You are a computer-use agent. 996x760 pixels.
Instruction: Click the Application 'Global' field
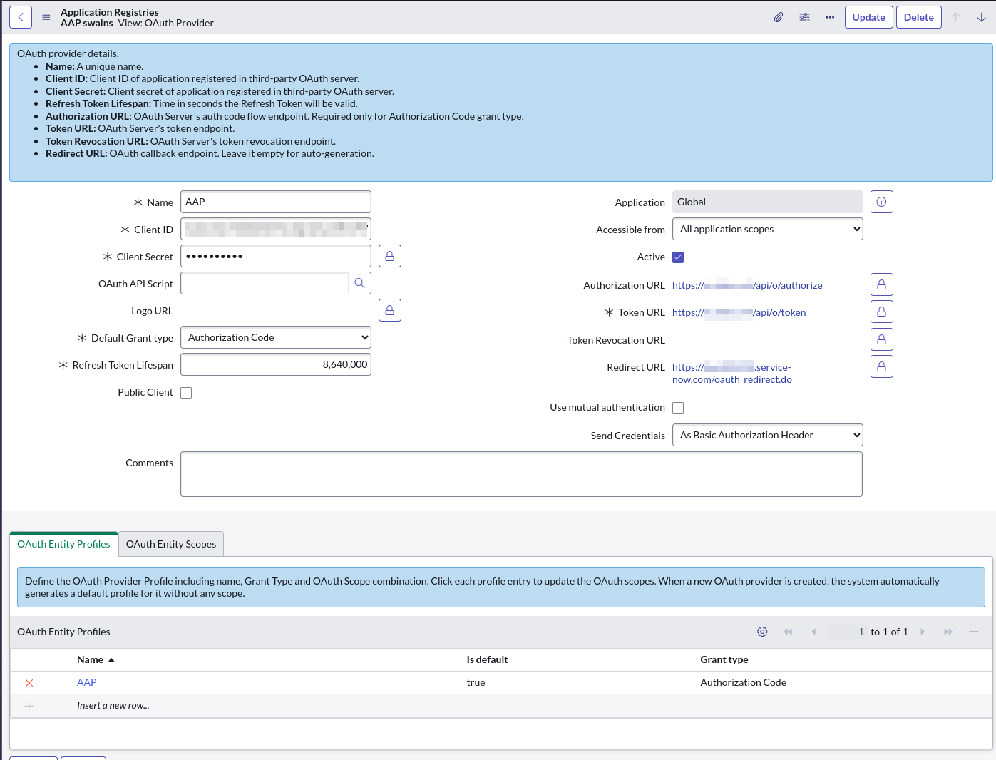coord(768,202)
